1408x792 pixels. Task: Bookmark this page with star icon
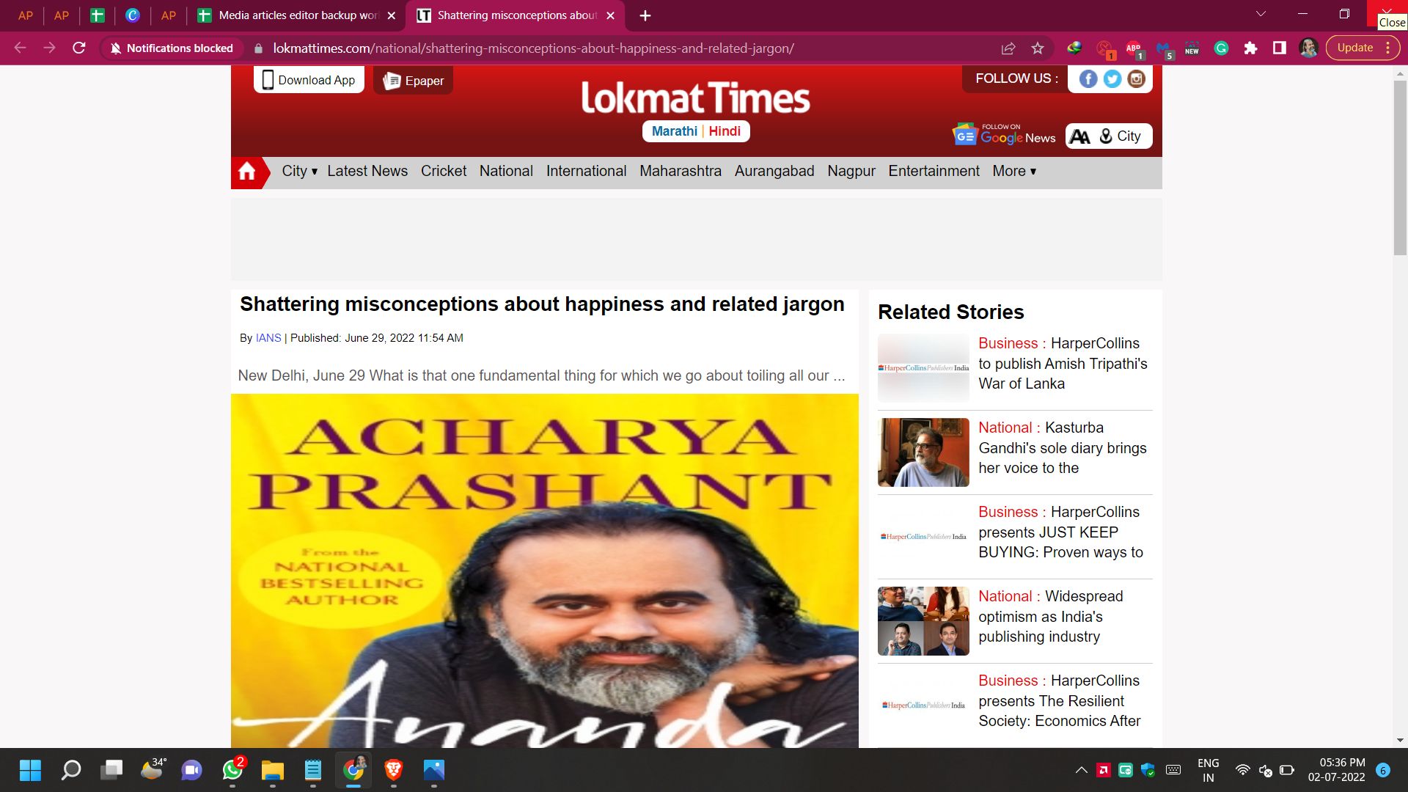coord(1037,48)
